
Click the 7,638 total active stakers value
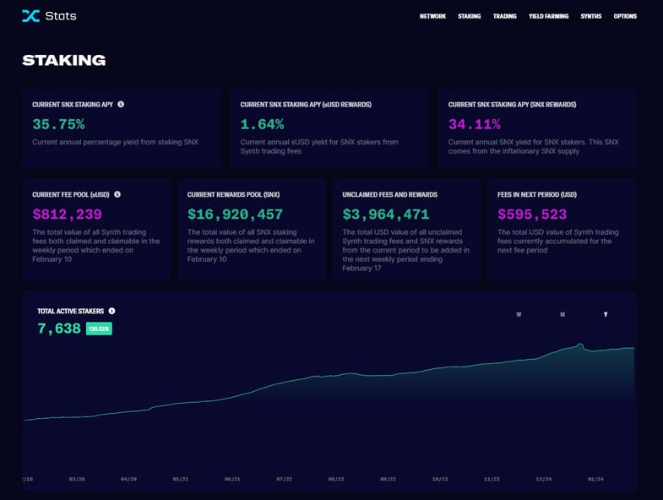[59, 329]
